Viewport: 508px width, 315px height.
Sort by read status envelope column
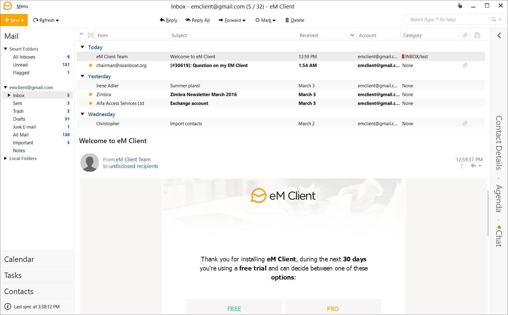(x=91, y=35)
